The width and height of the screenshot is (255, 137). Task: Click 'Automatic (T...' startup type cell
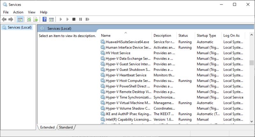[208, 114]
